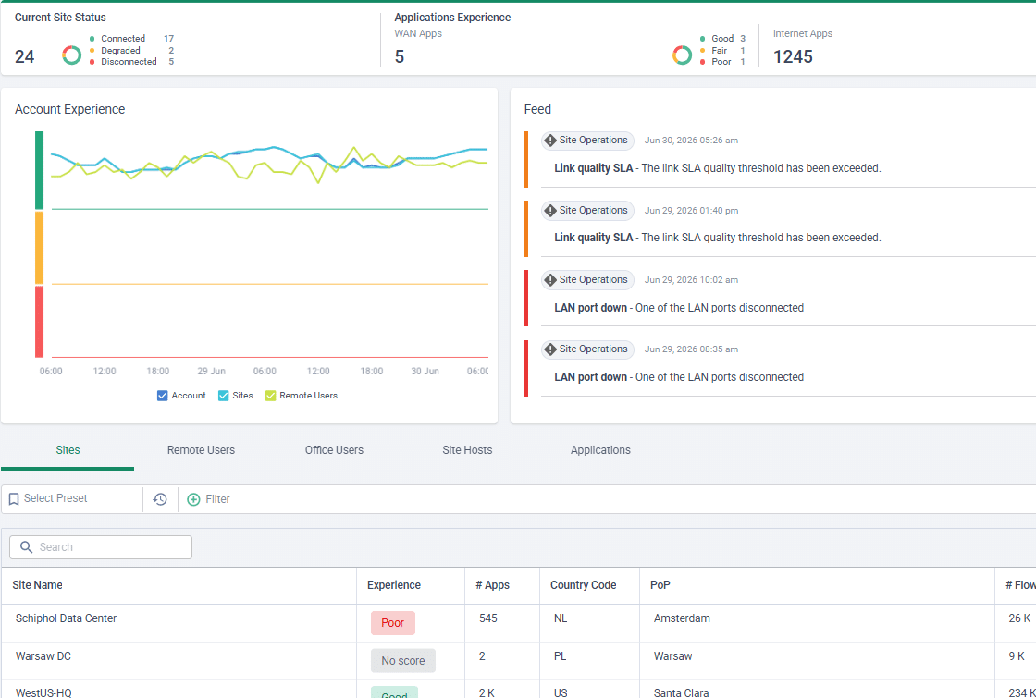Click the Current Site Status donut chart
Image resolution: width=1036 pixels, height=698 pixels.
72,55
